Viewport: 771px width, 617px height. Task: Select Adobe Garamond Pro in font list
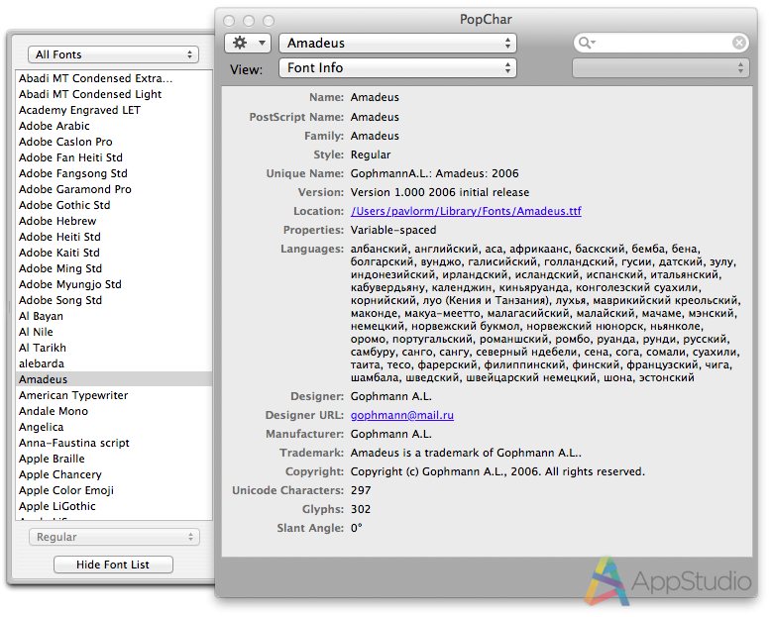point(74,189)
